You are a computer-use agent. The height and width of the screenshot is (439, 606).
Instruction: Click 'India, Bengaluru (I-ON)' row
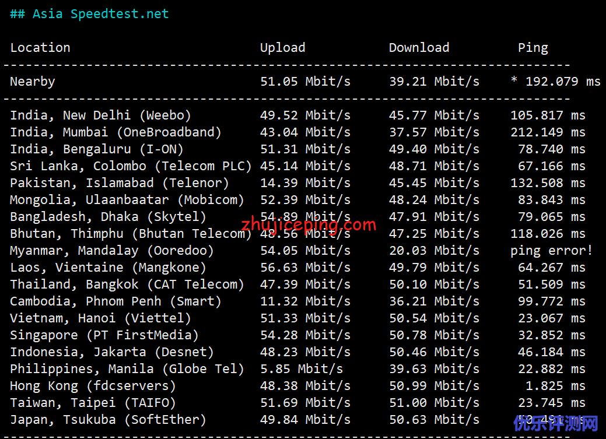tap(297, 149)
